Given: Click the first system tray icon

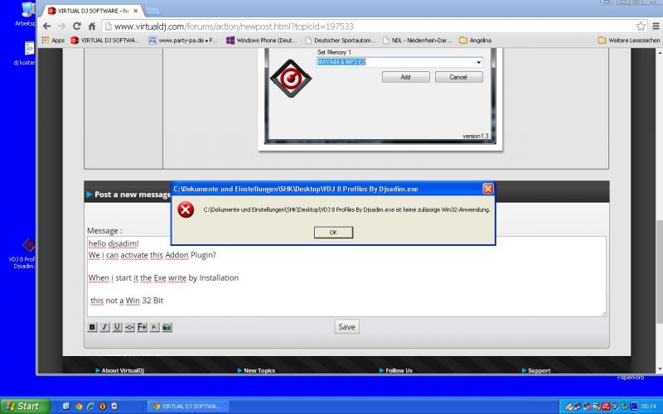Looking at the screenshot, I should click(569, 407).
